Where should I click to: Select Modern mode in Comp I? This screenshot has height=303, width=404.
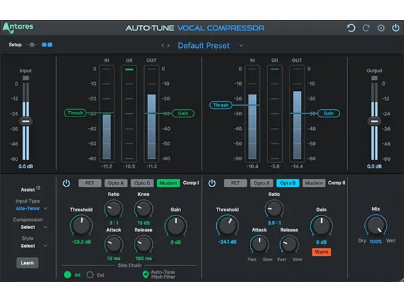[168, 183]
